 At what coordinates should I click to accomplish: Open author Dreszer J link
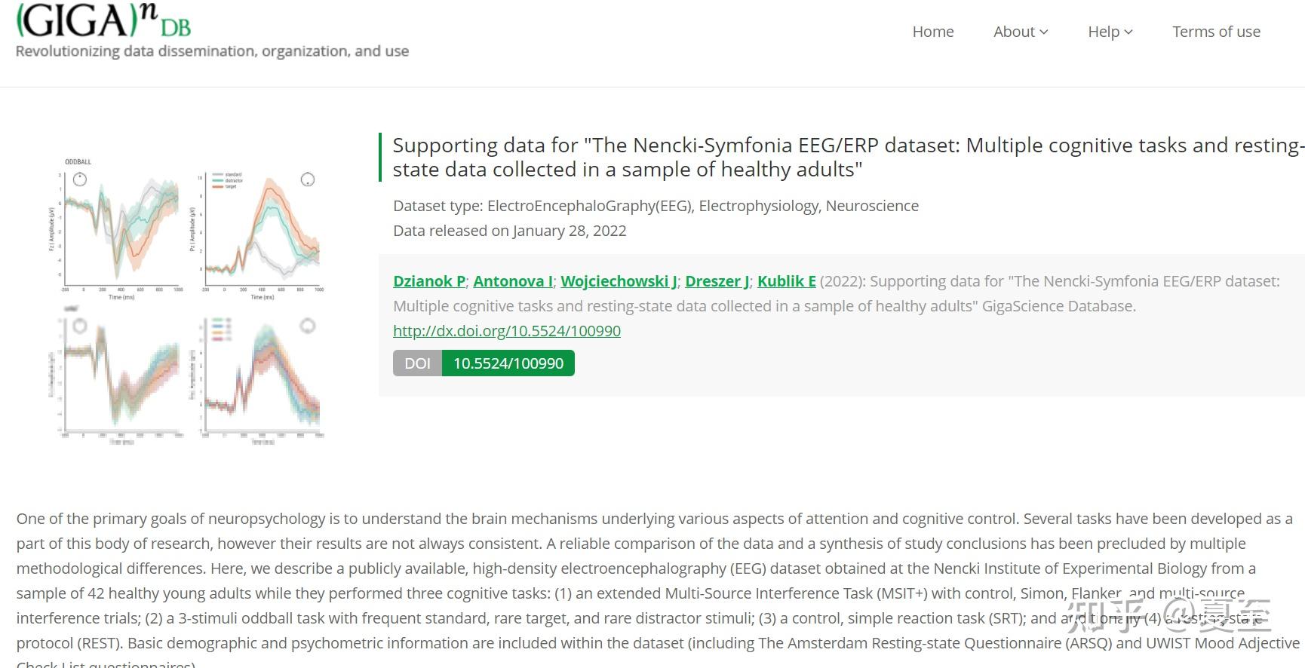tap(717, 281)
